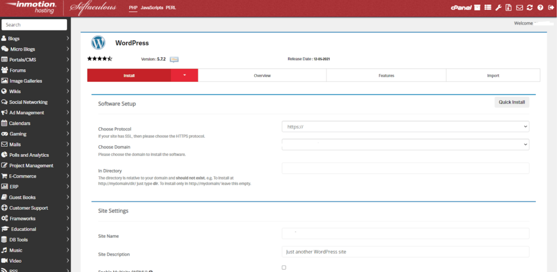
Task: Open the Import tab
Action: 493,76
